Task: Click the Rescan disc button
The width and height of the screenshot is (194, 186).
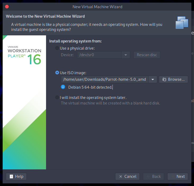Action: (x=147, y=55)
